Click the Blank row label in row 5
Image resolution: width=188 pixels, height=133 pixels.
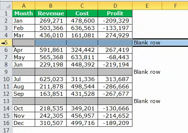pyautogui.click(x=147, y=43)
